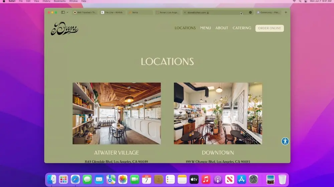Open the sidebar button dropdown chevron
This screenshot has height=187, width=334.
click(67, 13)
